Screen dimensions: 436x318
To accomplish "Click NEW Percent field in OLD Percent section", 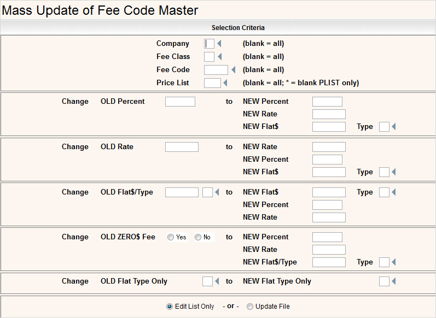I will click(327, 102).
